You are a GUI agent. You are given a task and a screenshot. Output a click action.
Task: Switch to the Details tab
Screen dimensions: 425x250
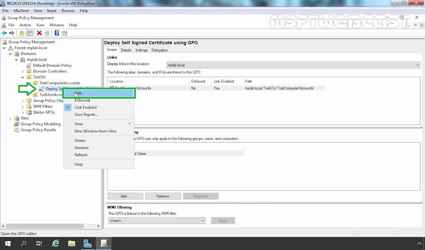coord(126,50)
